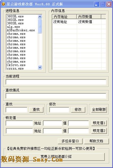Select alg.exe in the process list
The image size is (113, 168).
[13, 27]
